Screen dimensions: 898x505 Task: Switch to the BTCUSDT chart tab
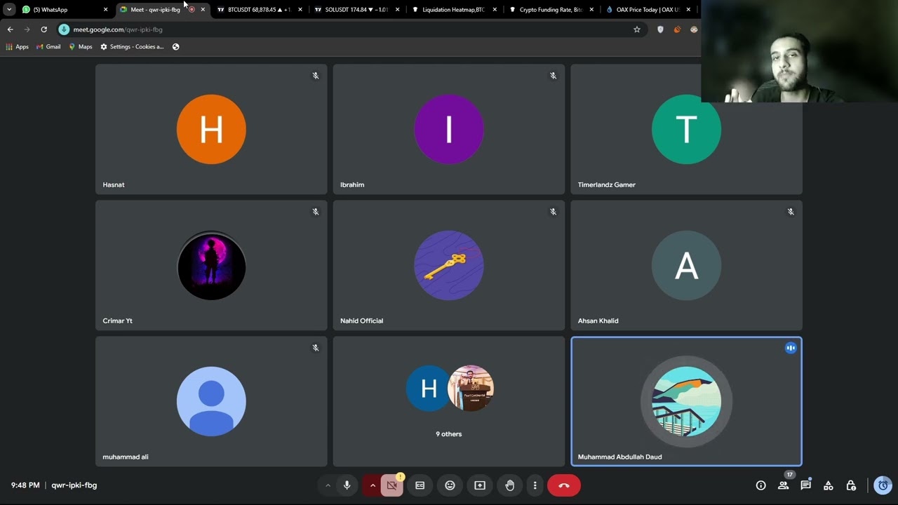coord(256,10)
